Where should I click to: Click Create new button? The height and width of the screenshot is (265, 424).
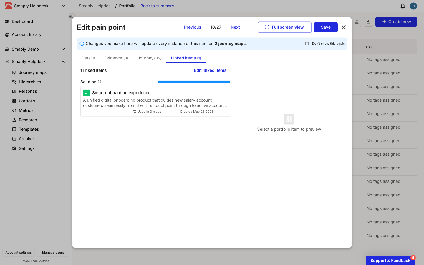tap(396, 22)
